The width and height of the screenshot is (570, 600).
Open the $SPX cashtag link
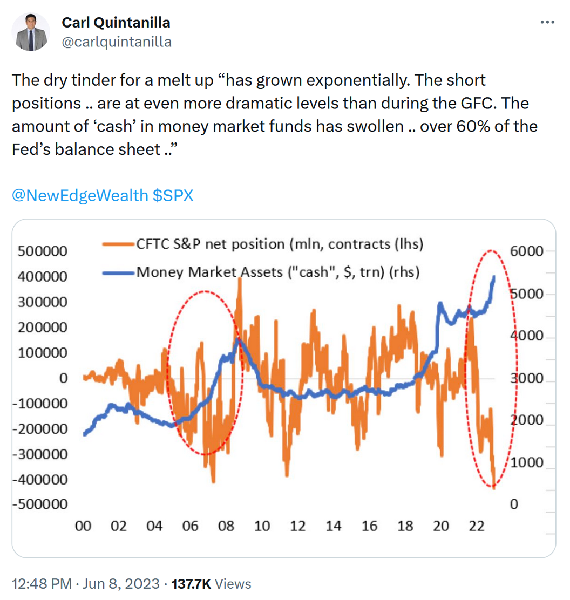(x=173, y=195)
